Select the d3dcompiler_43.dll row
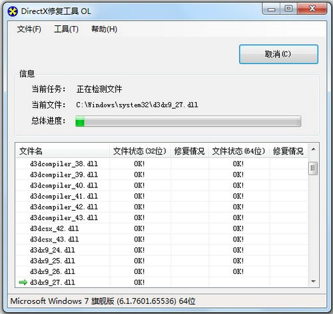This screenshot has width=333, height=314. [x=162, y=218]
